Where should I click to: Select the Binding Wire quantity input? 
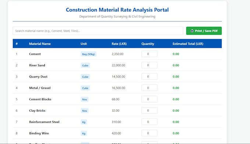click(x=149, y=133)
